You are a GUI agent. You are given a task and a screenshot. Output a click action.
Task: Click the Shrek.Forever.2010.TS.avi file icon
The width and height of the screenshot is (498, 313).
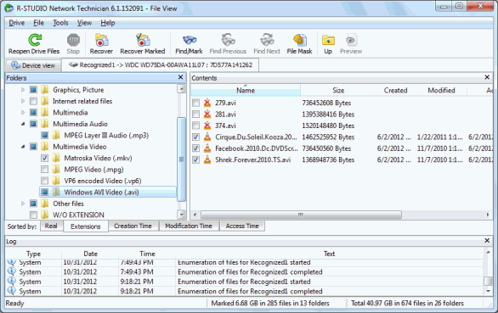[x=207, y=159]
